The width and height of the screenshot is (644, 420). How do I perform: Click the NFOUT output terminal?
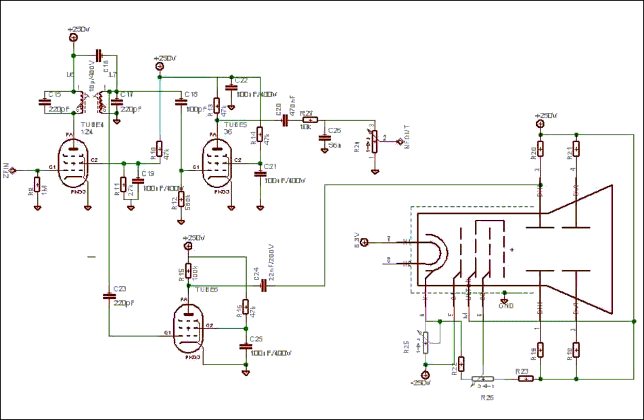[x=400, y=141]
